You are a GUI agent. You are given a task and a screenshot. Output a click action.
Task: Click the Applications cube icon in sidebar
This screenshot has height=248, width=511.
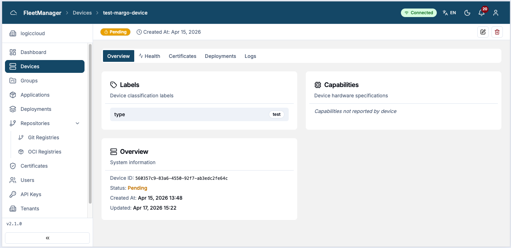pyautogui.click(x=13, y=95)
